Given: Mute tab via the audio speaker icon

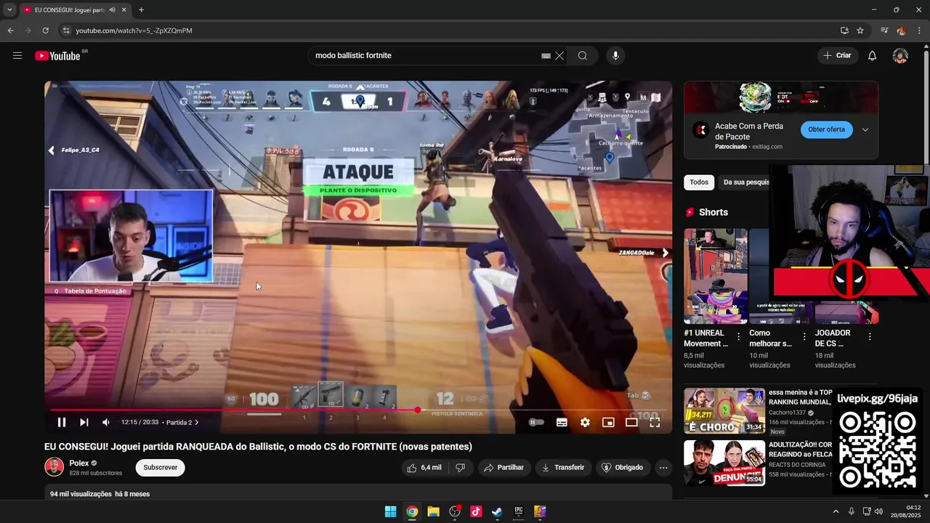Looking at the screenshot, I should point(112,10).
